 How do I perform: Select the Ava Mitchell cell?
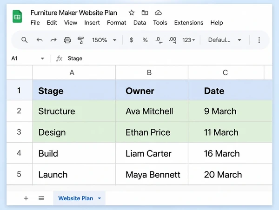[x=152, y=111]
